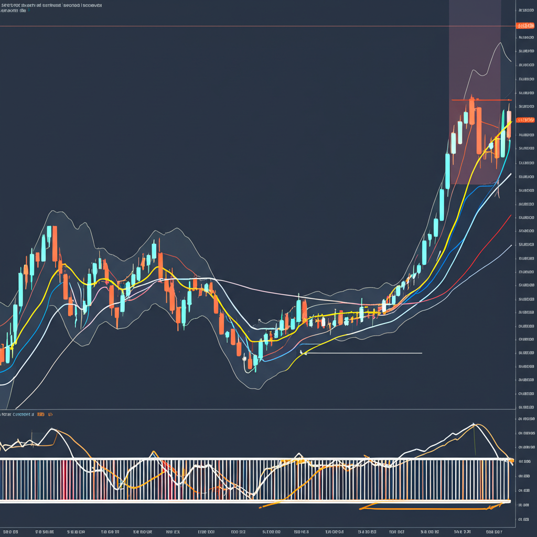Select the shaded pink position rectangle
537x537 pixels.
(475, 52)
